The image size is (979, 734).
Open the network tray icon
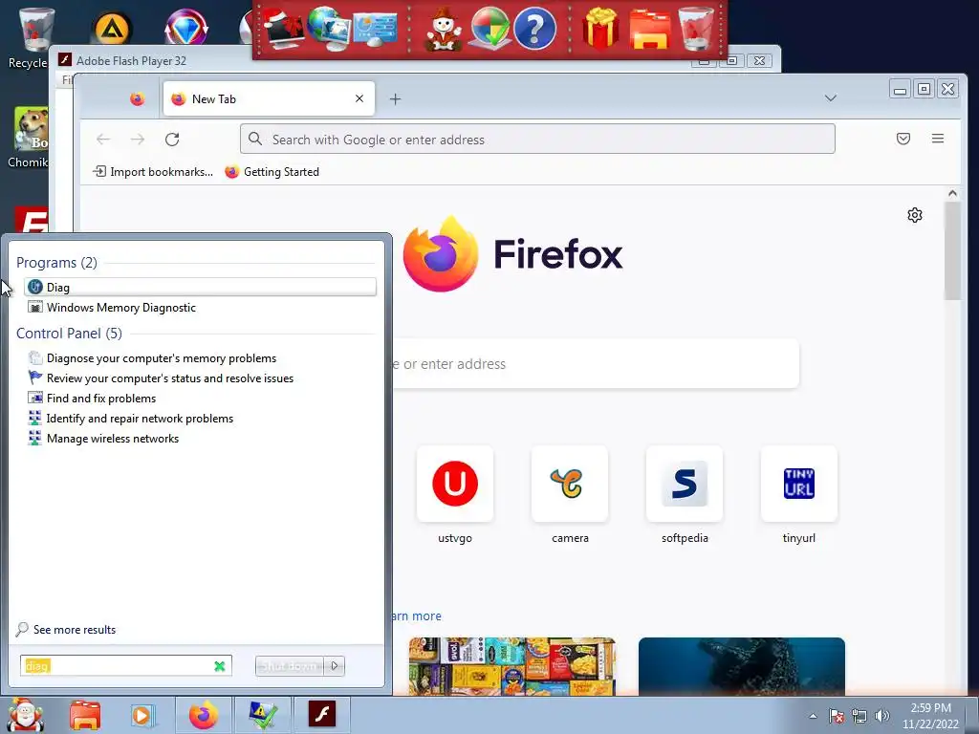click(x=859, y=716)
